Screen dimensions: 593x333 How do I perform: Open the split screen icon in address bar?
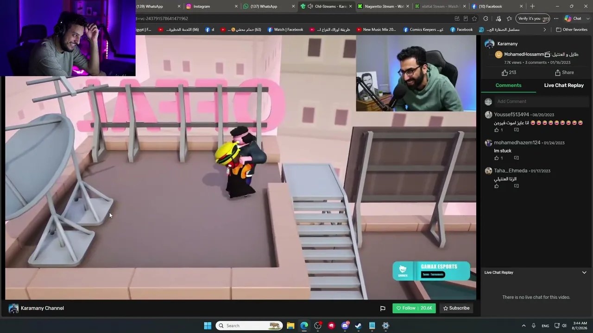(x=457, y=18)
